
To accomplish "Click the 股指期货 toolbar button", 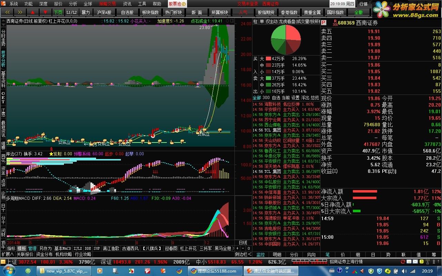I will [266, 12].
